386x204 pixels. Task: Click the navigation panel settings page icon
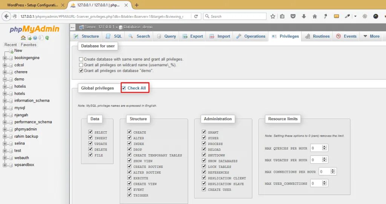[41, 38]
